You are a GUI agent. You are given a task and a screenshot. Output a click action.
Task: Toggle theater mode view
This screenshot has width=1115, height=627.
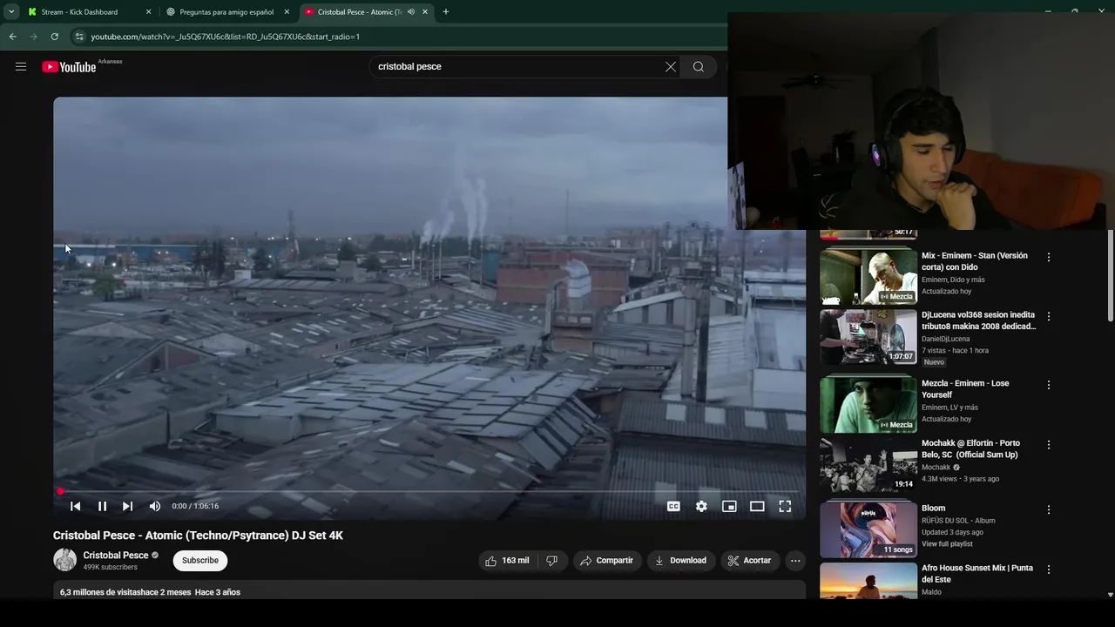coord(757,506)
